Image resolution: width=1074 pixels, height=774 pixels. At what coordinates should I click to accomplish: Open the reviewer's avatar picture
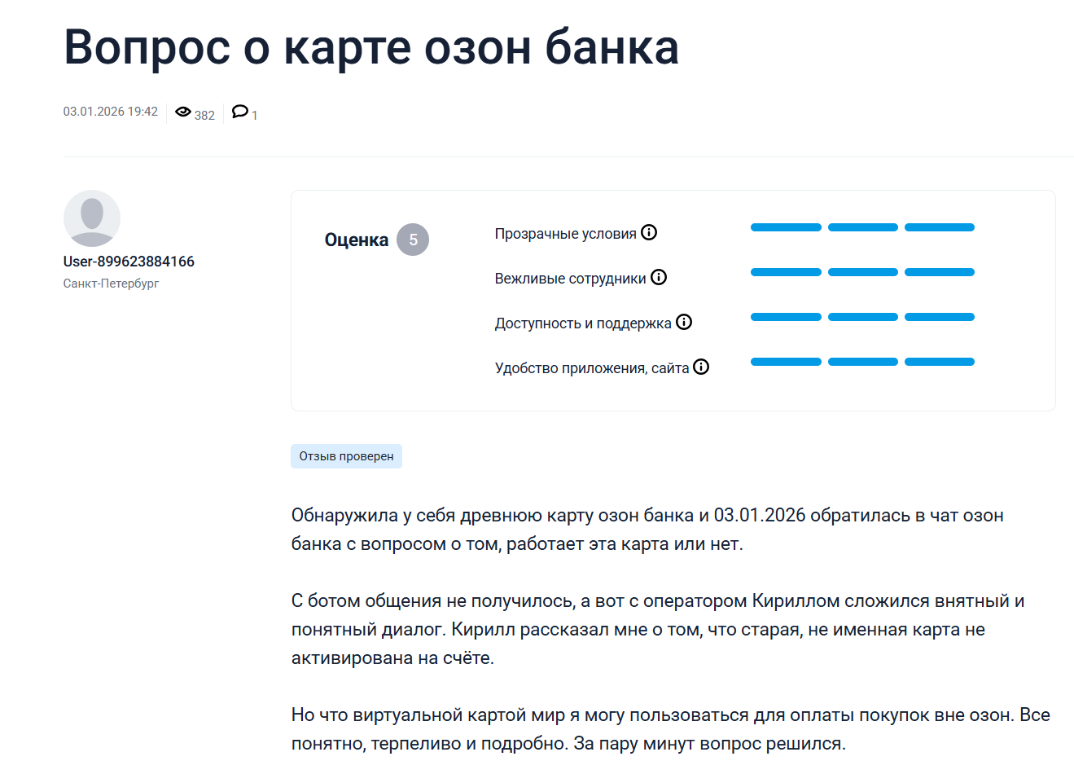pyautogui.click(x=92, y=218)
